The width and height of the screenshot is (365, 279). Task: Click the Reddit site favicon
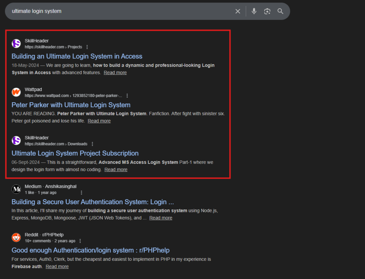[x=16, y=238]
